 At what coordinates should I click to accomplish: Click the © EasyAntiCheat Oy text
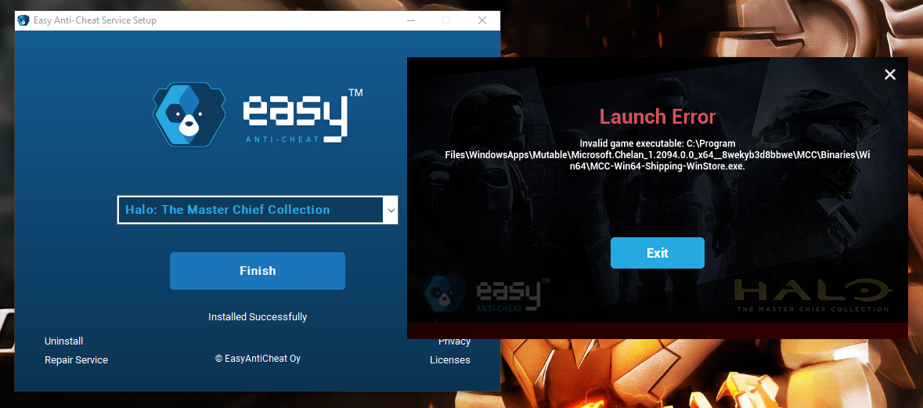pos(258,358)
